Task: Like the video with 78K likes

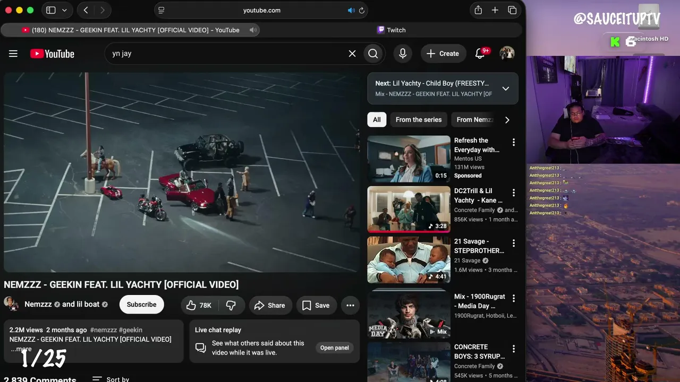Action: (x=199, y=305)
